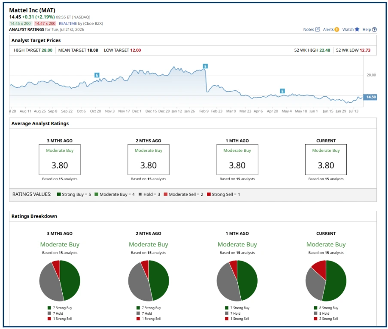Click the 52 WK HIGH 22.48 value
Image resolution: width=388 pixels, height=329 pixels.
[324, 50]
